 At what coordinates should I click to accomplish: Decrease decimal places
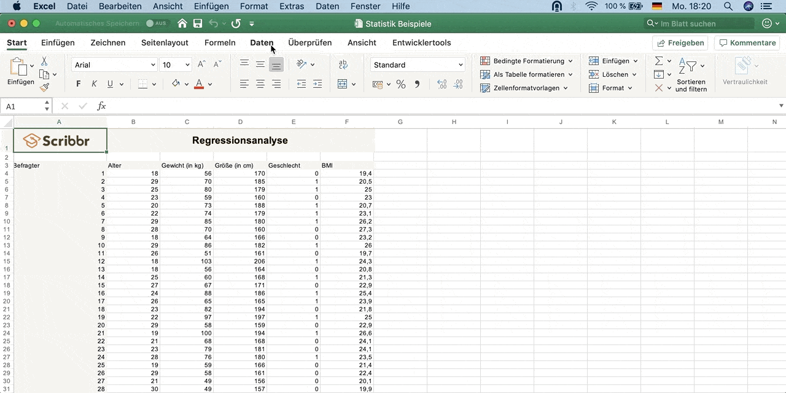[x=458, y=84]
